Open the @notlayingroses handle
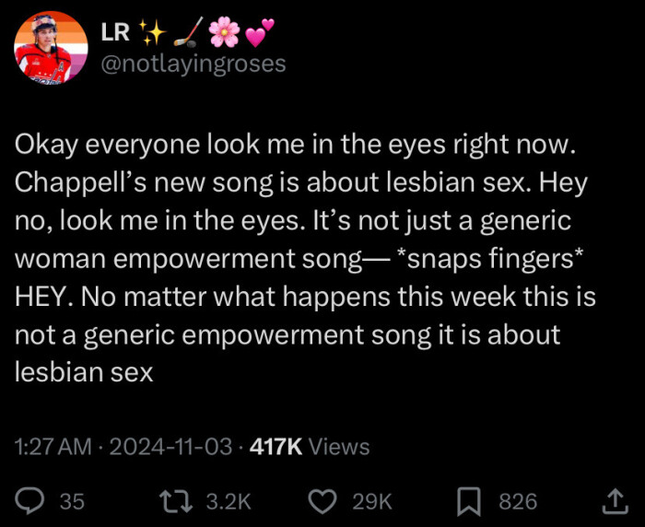This screenshot has height=527, width=645. 193,64
